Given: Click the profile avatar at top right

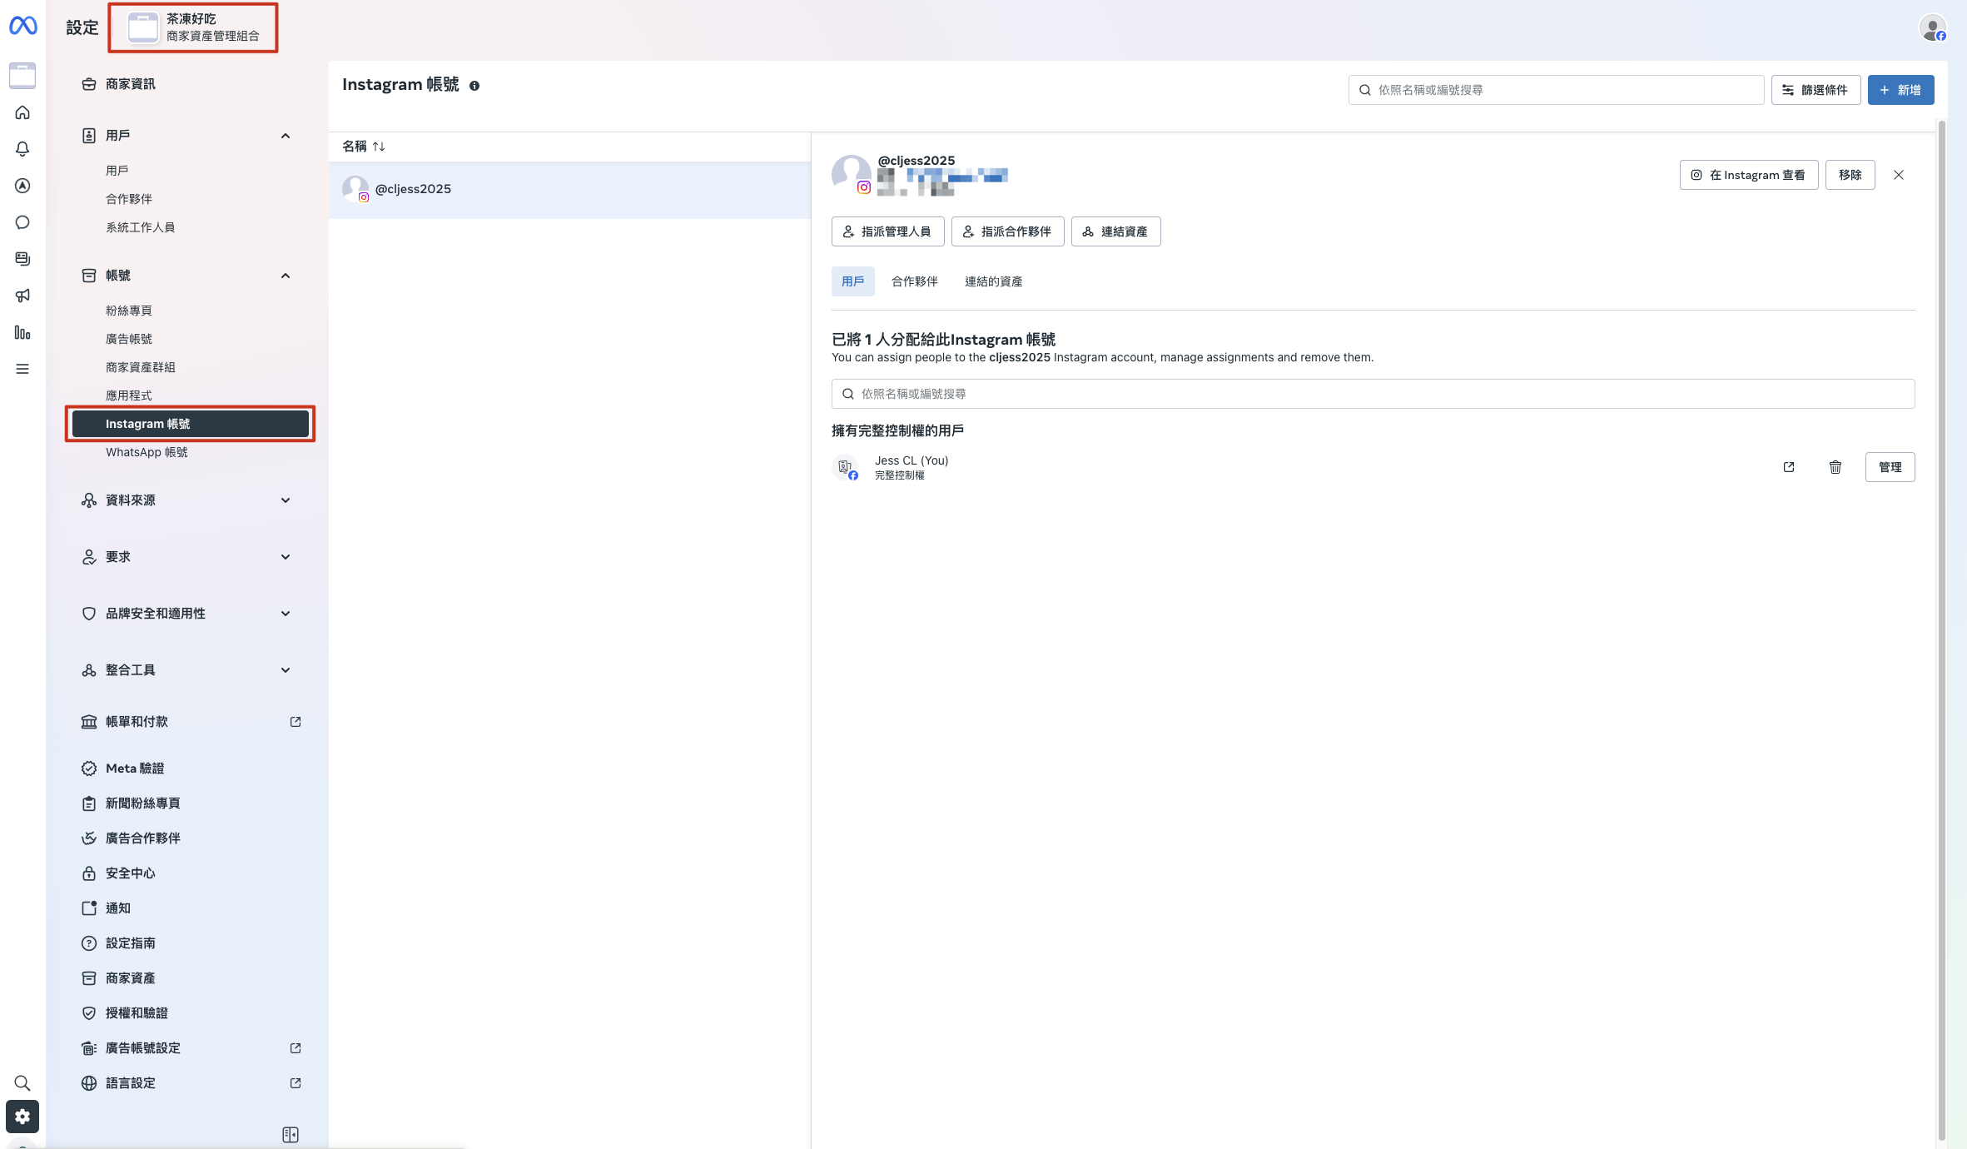Looking at the screenshot, I should [x=1932, y=27].
